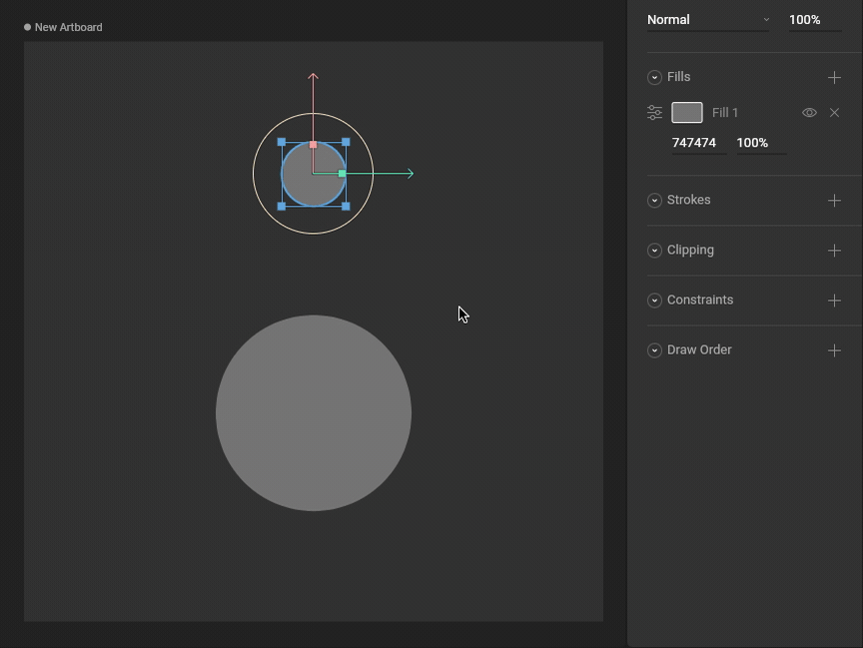The width and height of the screenshot is (863, 648).
Task: Collapse the Clipping section chevron
Action: [654, 251]
